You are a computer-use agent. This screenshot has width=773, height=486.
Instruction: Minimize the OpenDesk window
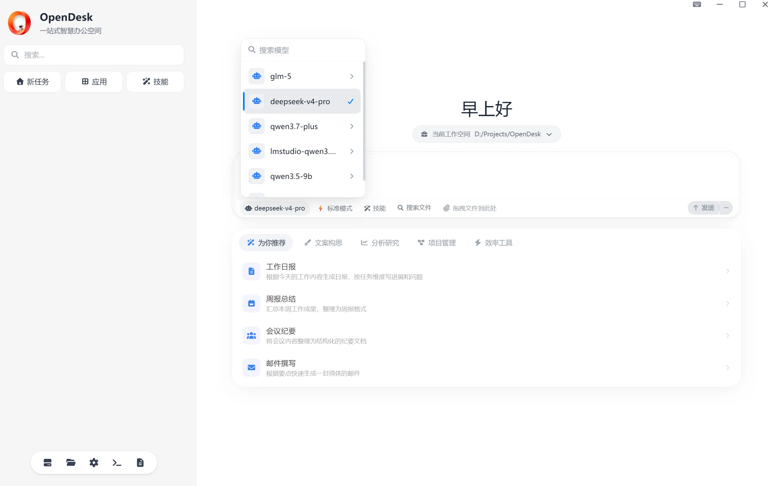pos(720,4)
